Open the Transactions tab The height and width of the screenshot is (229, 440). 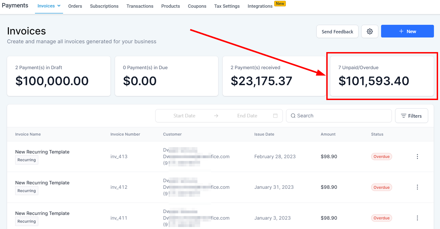[140, 6]
